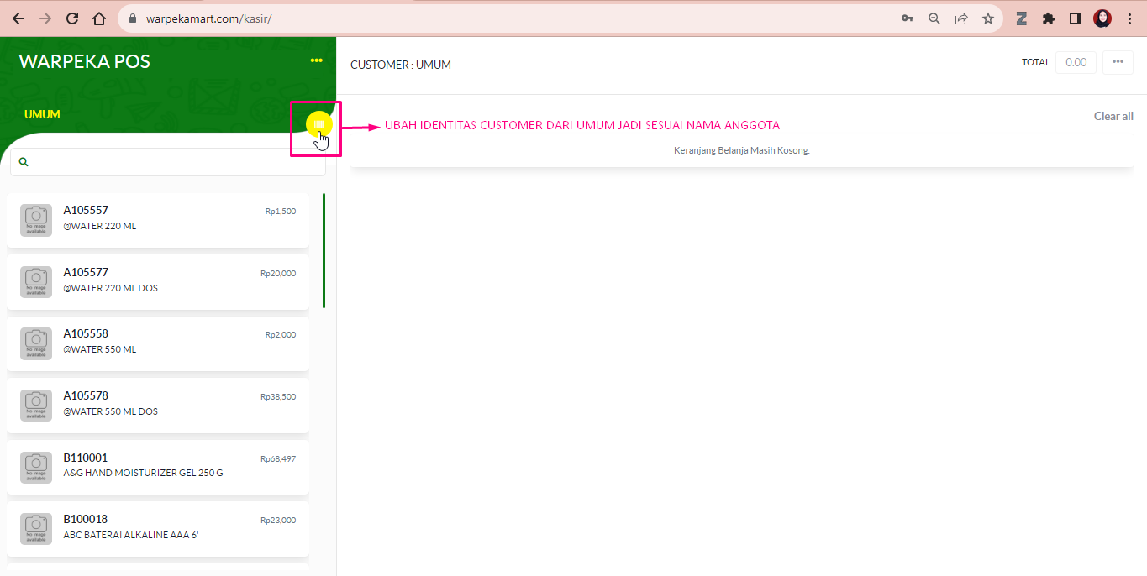The width and height of the screenshot is (1147, 576).
Task: Open the yellow three-dot menu beside WARPEKA POS
Action: point(316,60)
